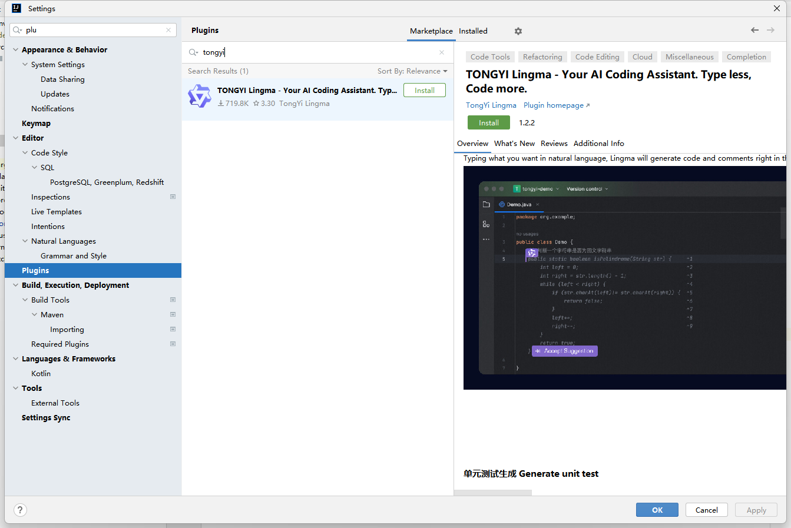
Task: Click the Apply button
Action: pos(756,510)
